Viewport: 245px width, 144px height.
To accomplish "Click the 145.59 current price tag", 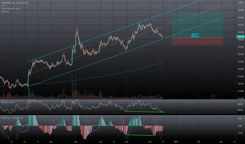I will click(x=241, y=37).
